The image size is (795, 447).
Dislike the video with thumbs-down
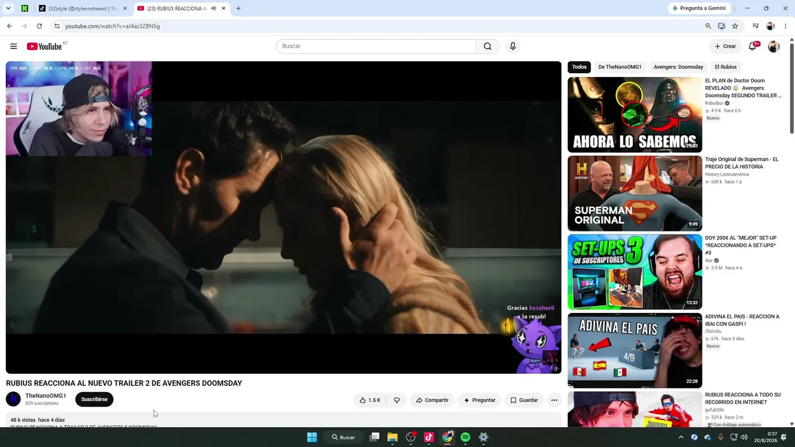tap(397, 400)
